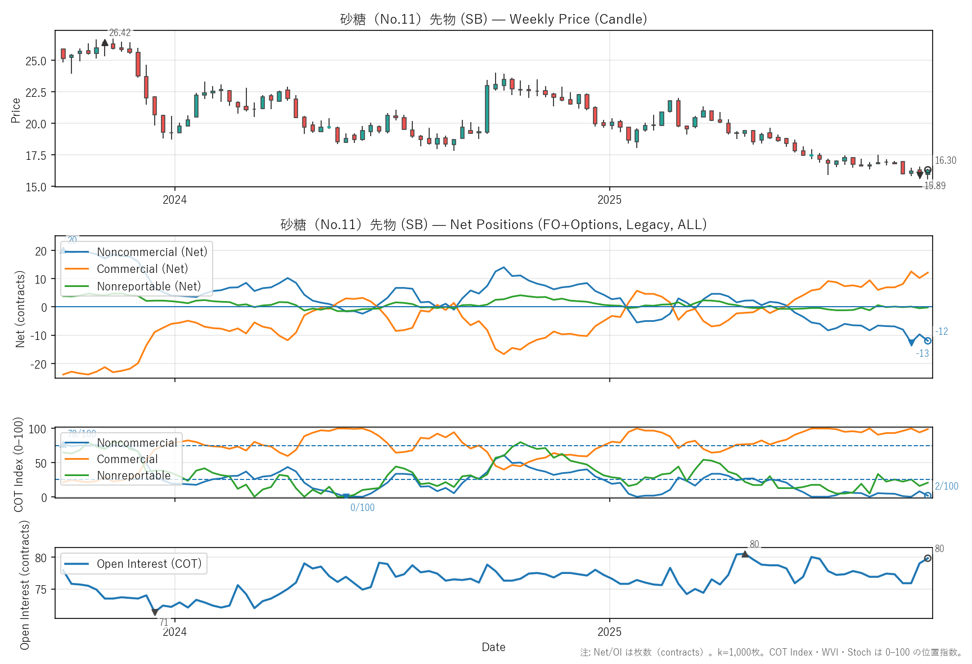Click the Open Interest peak triangle labeled 80
The height and width of the screenshot is (664, 972).
tap(745, 554)
